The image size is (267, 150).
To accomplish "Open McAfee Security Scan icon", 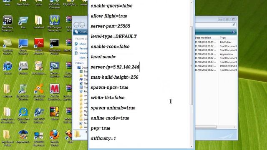I will [x=55, y=92].
